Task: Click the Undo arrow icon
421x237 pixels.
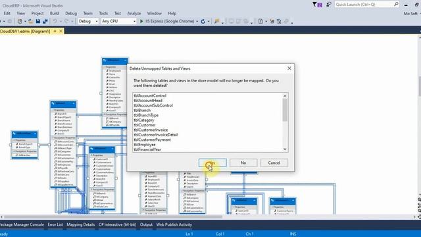Action: coord(55,21)
